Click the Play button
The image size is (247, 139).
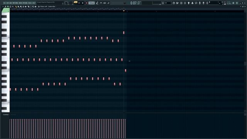79,3
